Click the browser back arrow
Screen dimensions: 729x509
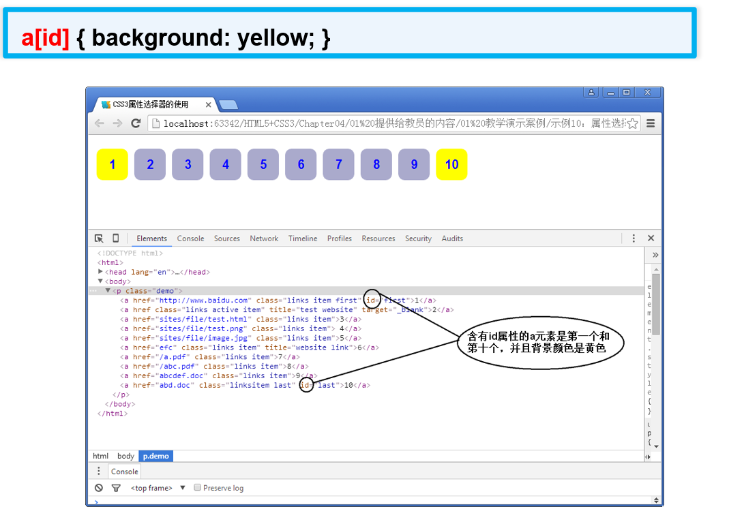99,123
